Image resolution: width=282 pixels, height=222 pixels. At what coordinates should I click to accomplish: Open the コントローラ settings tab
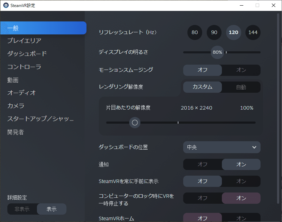click(24, 67)
